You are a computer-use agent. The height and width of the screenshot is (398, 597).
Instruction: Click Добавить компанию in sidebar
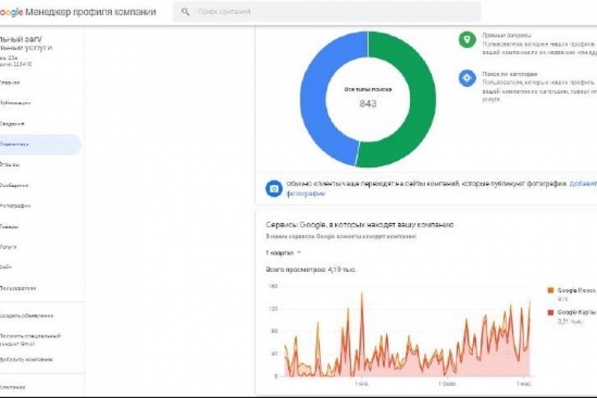point(27,359)
